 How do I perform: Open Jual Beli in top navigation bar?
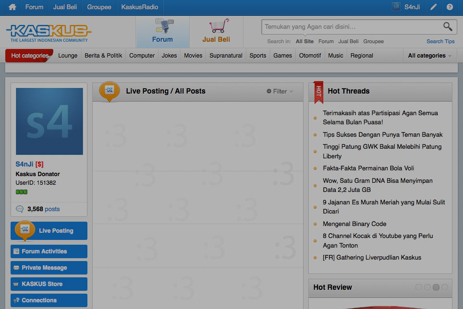pos(65,7)
